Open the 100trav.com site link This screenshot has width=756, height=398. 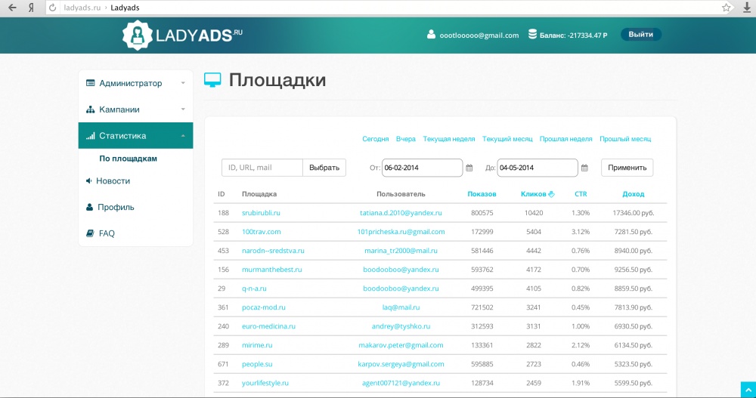(262, 231)
